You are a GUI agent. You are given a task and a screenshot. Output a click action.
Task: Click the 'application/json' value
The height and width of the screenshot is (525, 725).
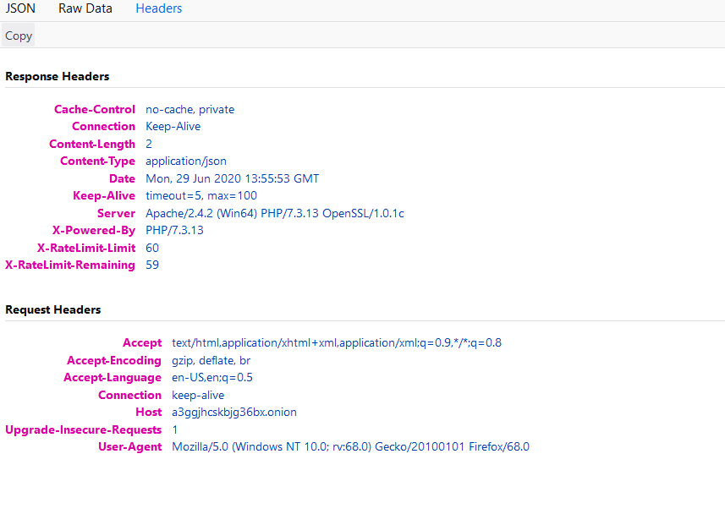click(x=186, y=161)
